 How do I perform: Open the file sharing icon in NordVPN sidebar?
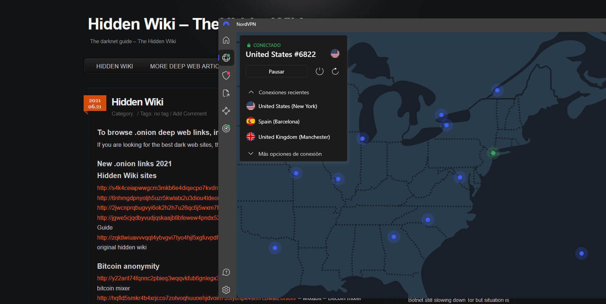coord(226,93)
